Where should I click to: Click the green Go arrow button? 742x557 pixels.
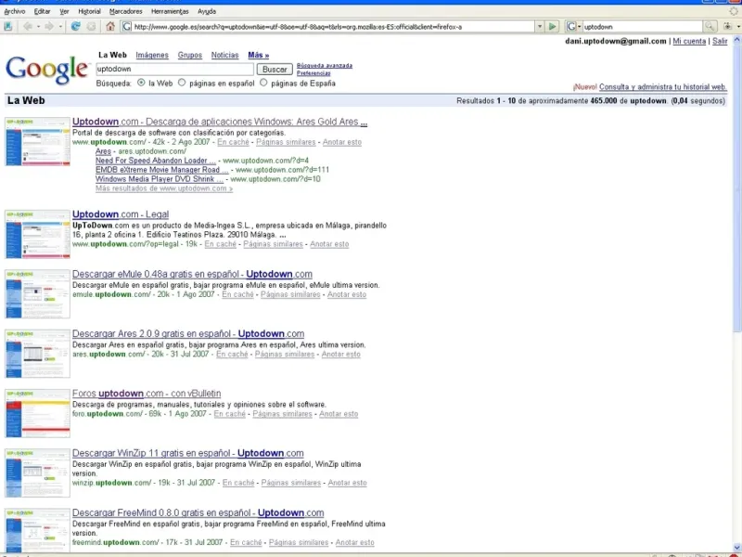(x=552, y=27)
